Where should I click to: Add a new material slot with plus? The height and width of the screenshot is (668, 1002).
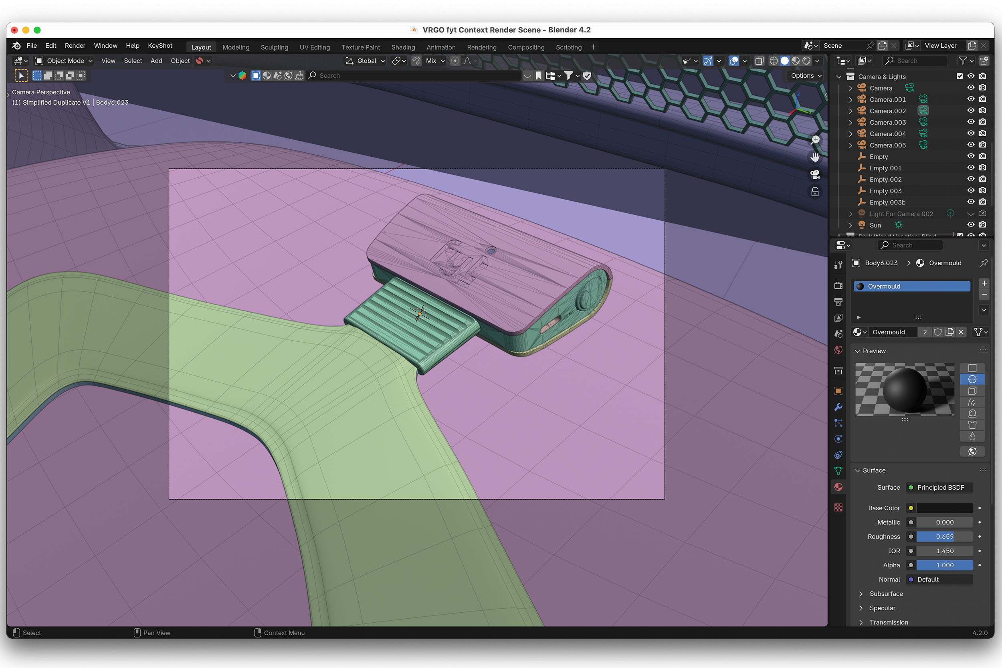(984, 283)
